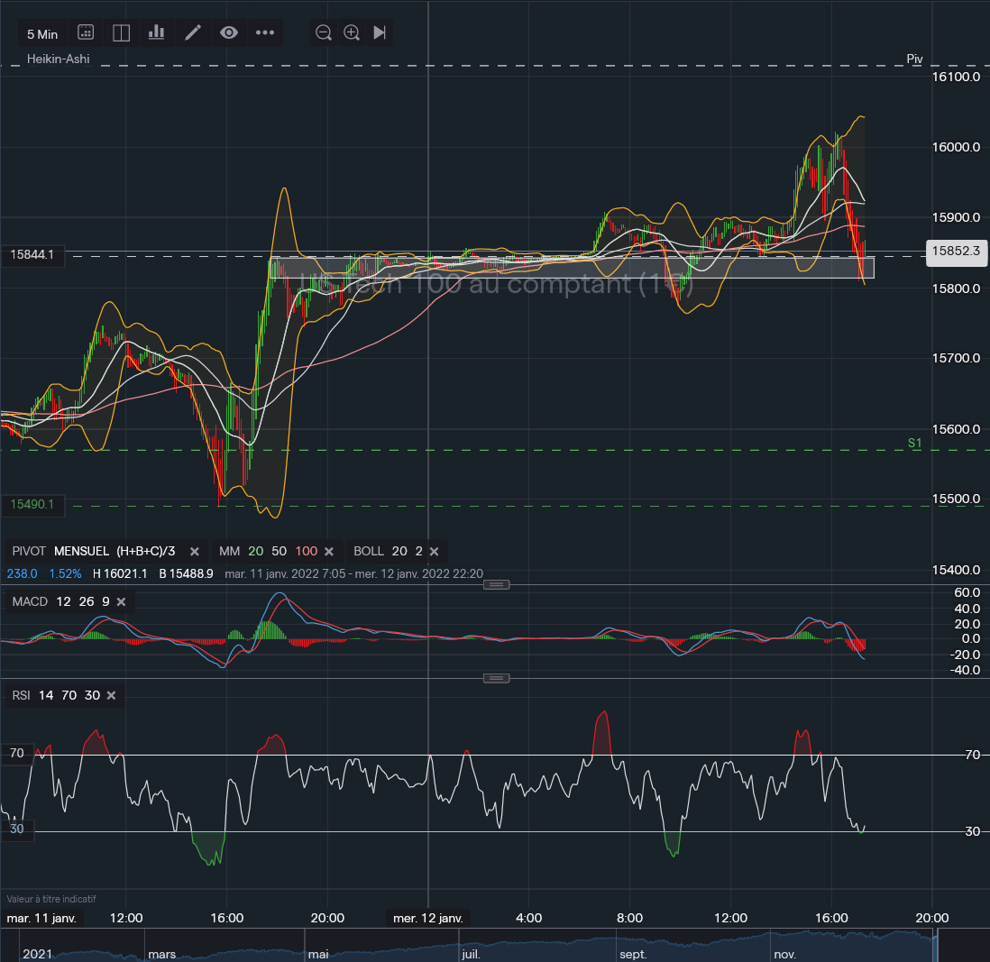Select the 15844.1 price level label
This screenshot has width=990, height=962.
32,254
